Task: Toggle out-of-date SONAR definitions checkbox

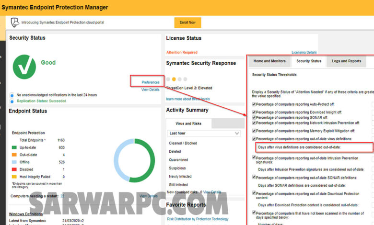Action: [254, 177]
